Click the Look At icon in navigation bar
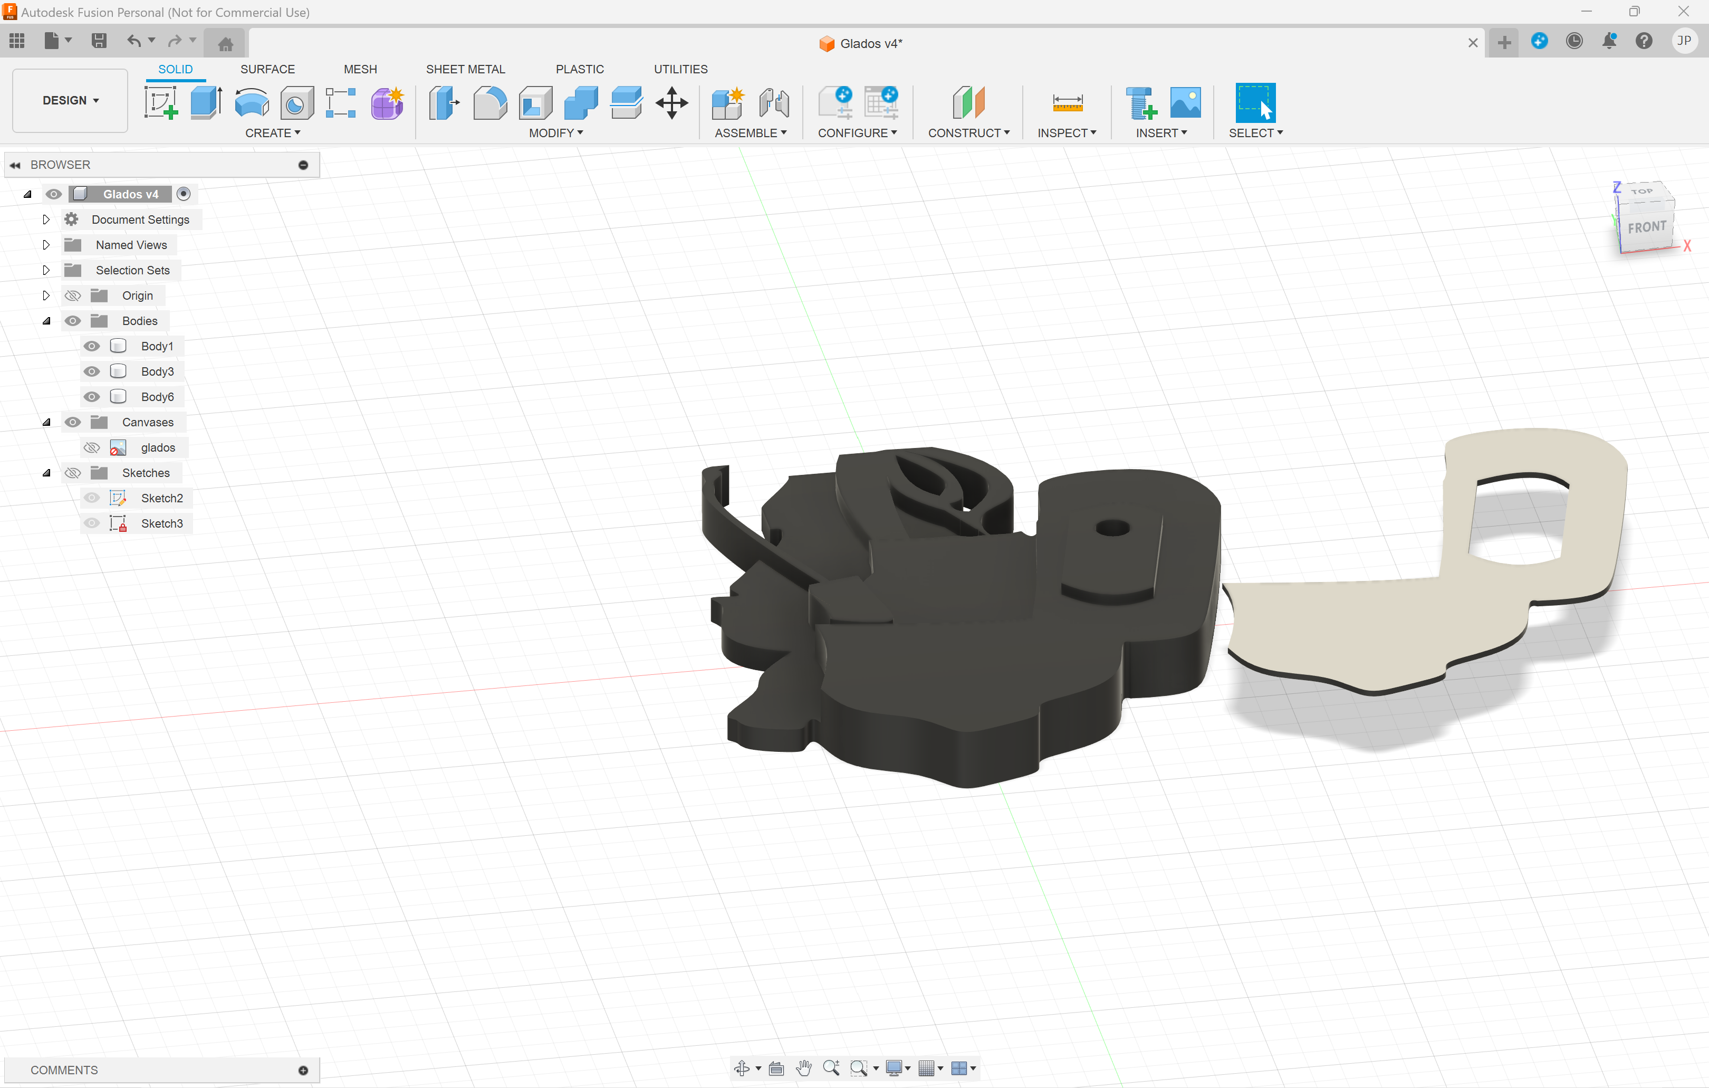 [776, 1067]
